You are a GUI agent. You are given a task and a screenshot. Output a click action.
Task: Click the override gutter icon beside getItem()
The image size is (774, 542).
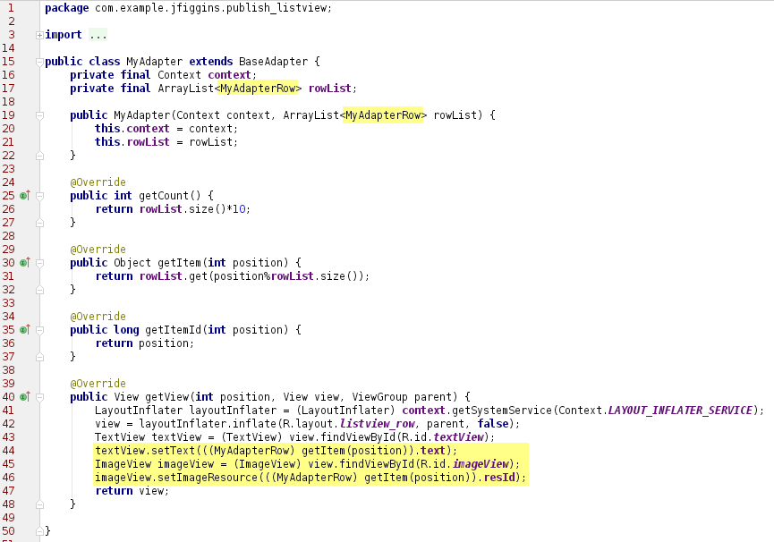[x=25, y=262]
